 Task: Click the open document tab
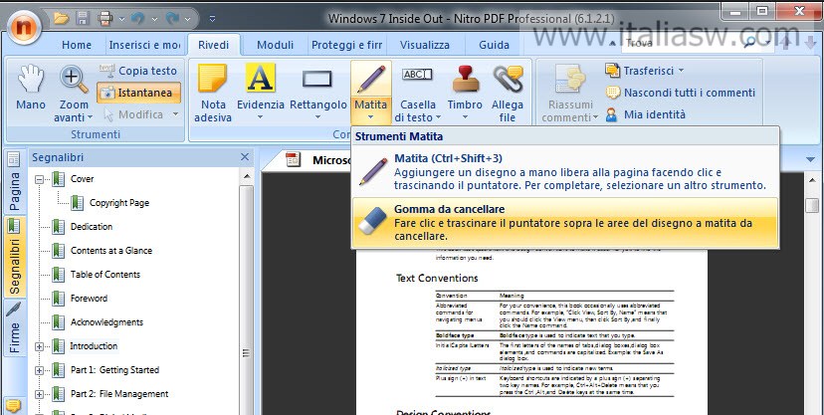[x=316, y=159]
